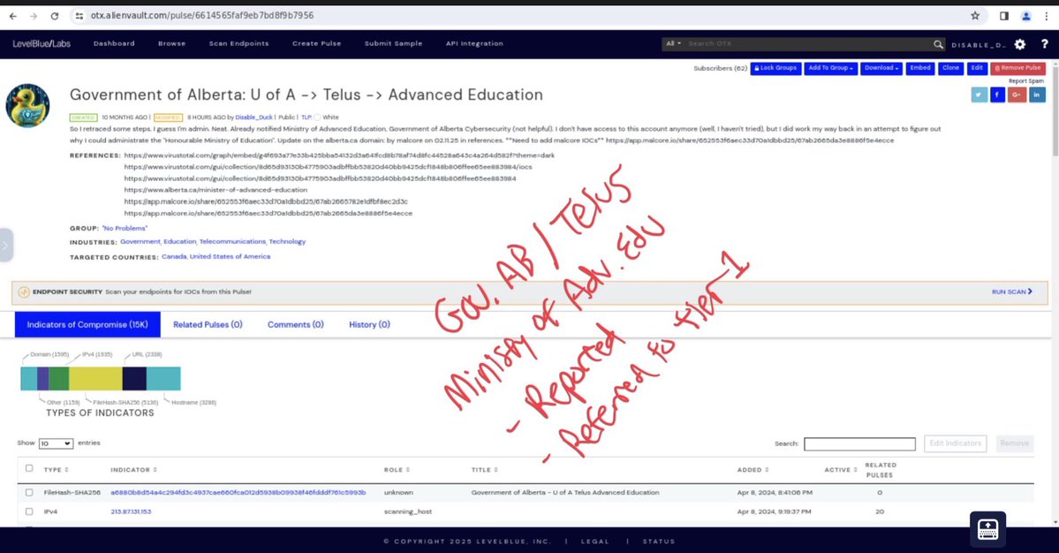
Task: Open the All search filter dropdown
Action: tap(673, 44)
